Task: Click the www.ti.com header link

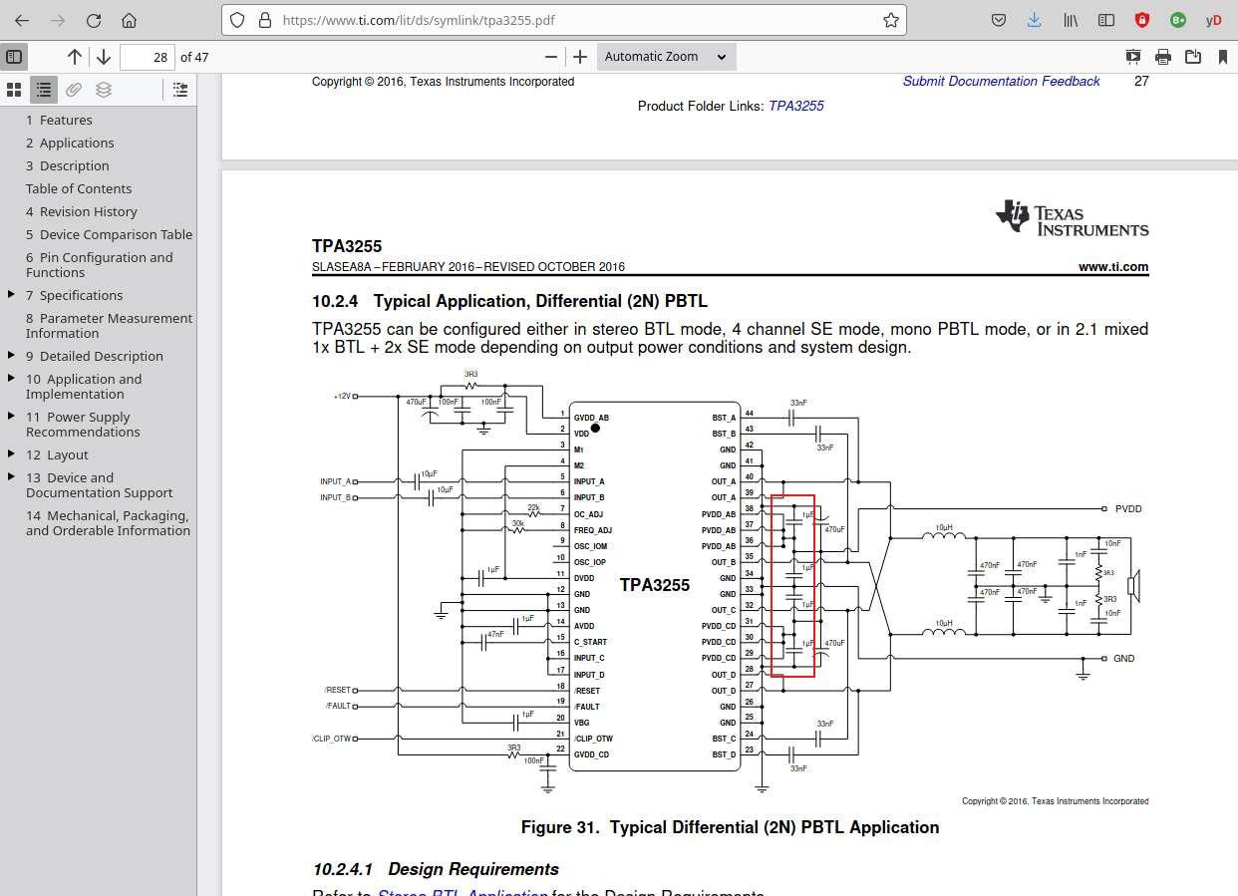Action: (x=1113, y=267)
